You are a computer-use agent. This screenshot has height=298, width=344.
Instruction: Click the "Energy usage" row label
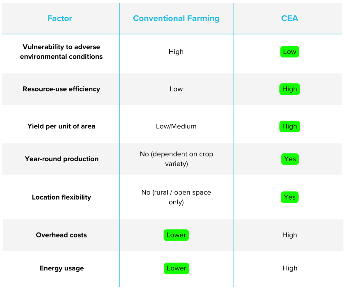62,268
